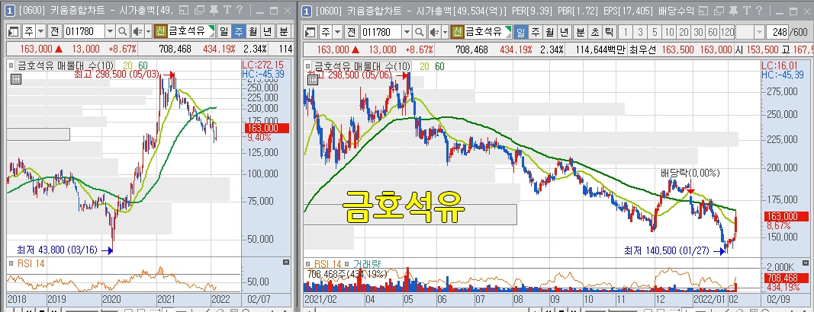This screenshot has height=312, width=814.
Task: Toggle 금호석유 indicator box in right chart
Action: (308, 66)
